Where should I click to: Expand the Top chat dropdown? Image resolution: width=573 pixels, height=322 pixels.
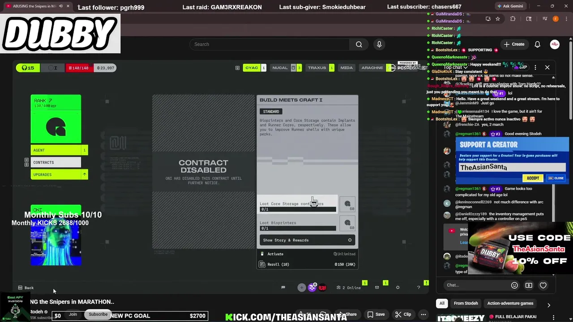point(456,68)
